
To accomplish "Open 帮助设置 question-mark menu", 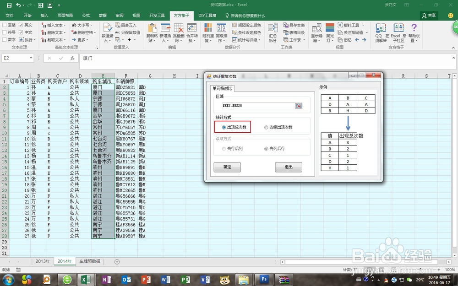I will point(414,32).
